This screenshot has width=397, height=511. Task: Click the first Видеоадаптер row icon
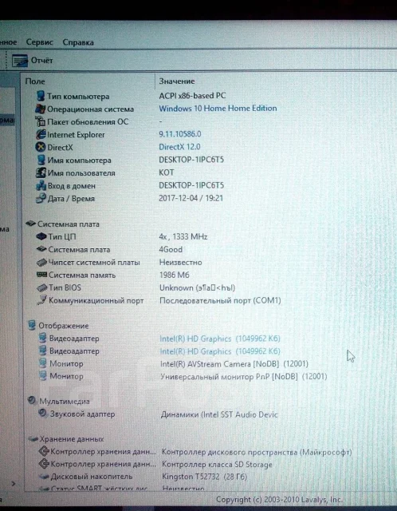[x=42, y=338]
